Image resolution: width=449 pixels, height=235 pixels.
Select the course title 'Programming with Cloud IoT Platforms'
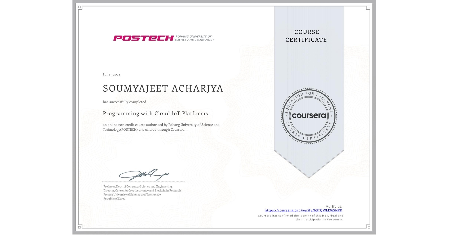point(155,114)
